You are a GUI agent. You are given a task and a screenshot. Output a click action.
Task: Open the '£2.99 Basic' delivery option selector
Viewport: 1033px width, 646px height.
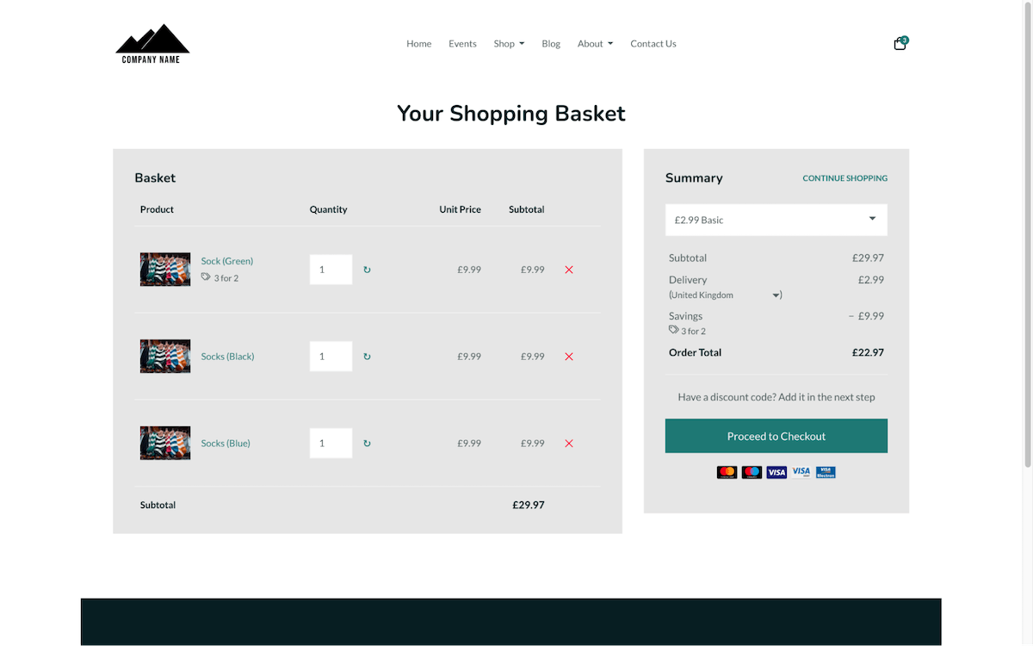[x=776, y=220]
